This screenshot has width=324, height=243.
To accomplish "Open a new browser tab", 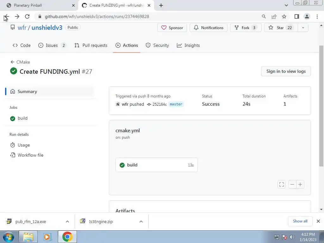I will (161, 5).
